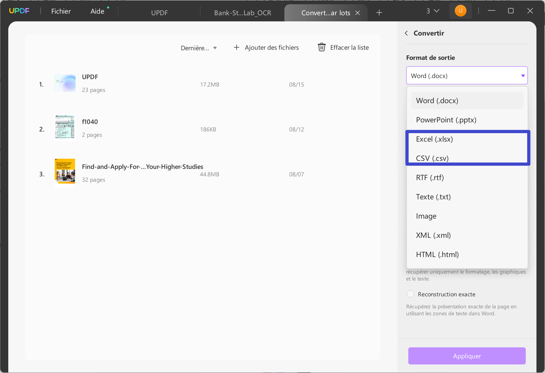Maximize the UPDF window
Viewport: 545px width, 373px height.
pyautogui.click(x=511, y=11)
